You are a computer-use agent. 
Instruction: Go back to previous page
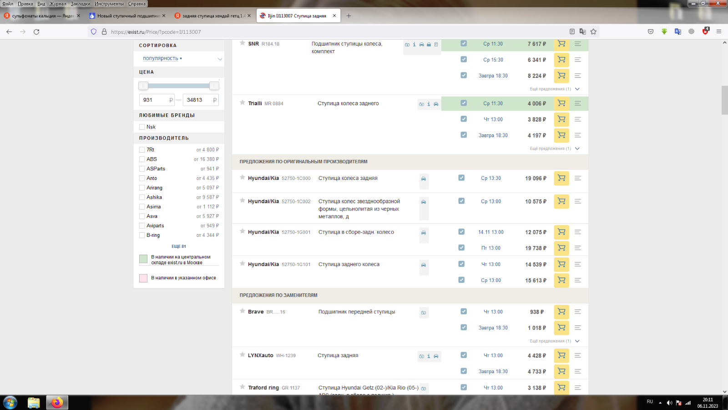coord(9,32)
